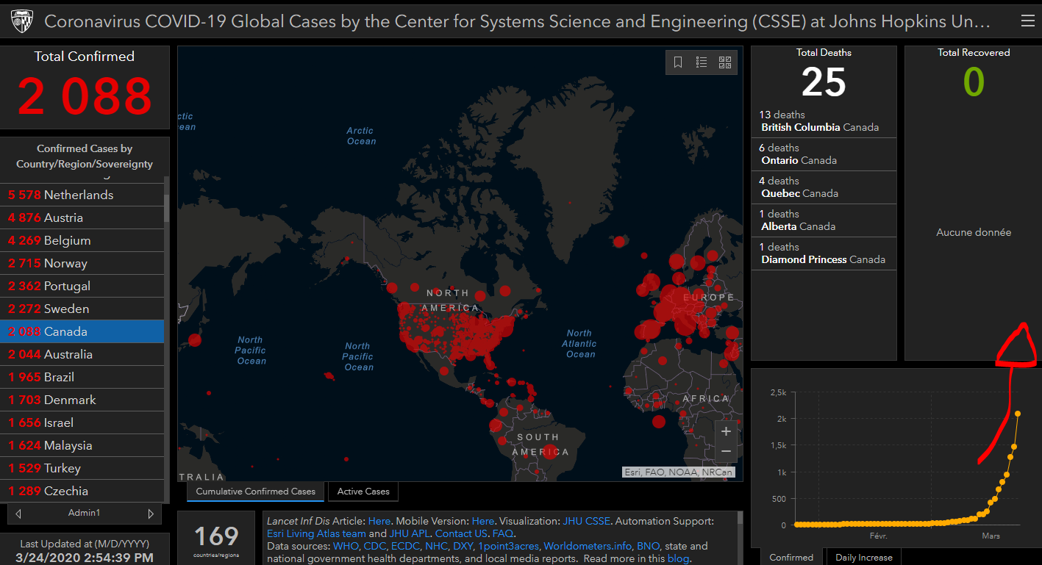The image size is (1042, 565).
Task: Open the blog link
Action: click(x=678, y=558)
